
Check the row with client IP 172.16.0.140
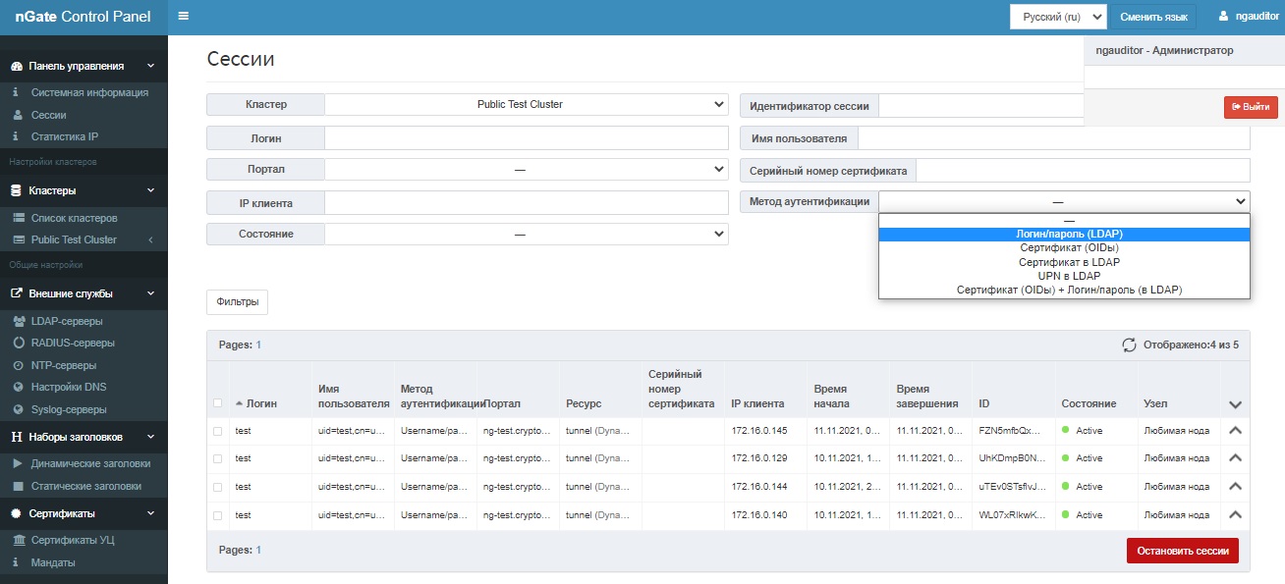[x=217, y=515]
